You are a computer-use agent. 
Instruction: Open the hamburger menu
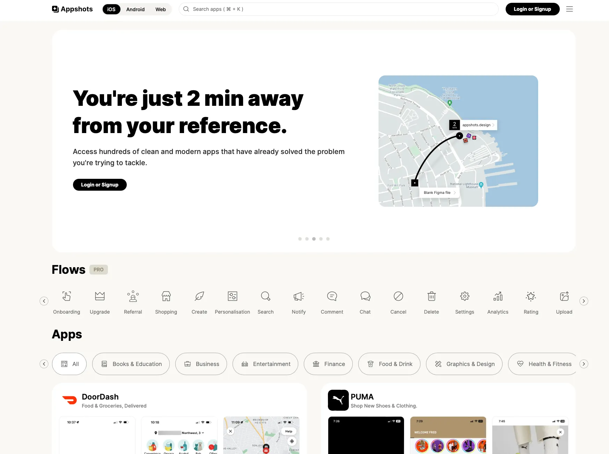click(x=570, y=9)
